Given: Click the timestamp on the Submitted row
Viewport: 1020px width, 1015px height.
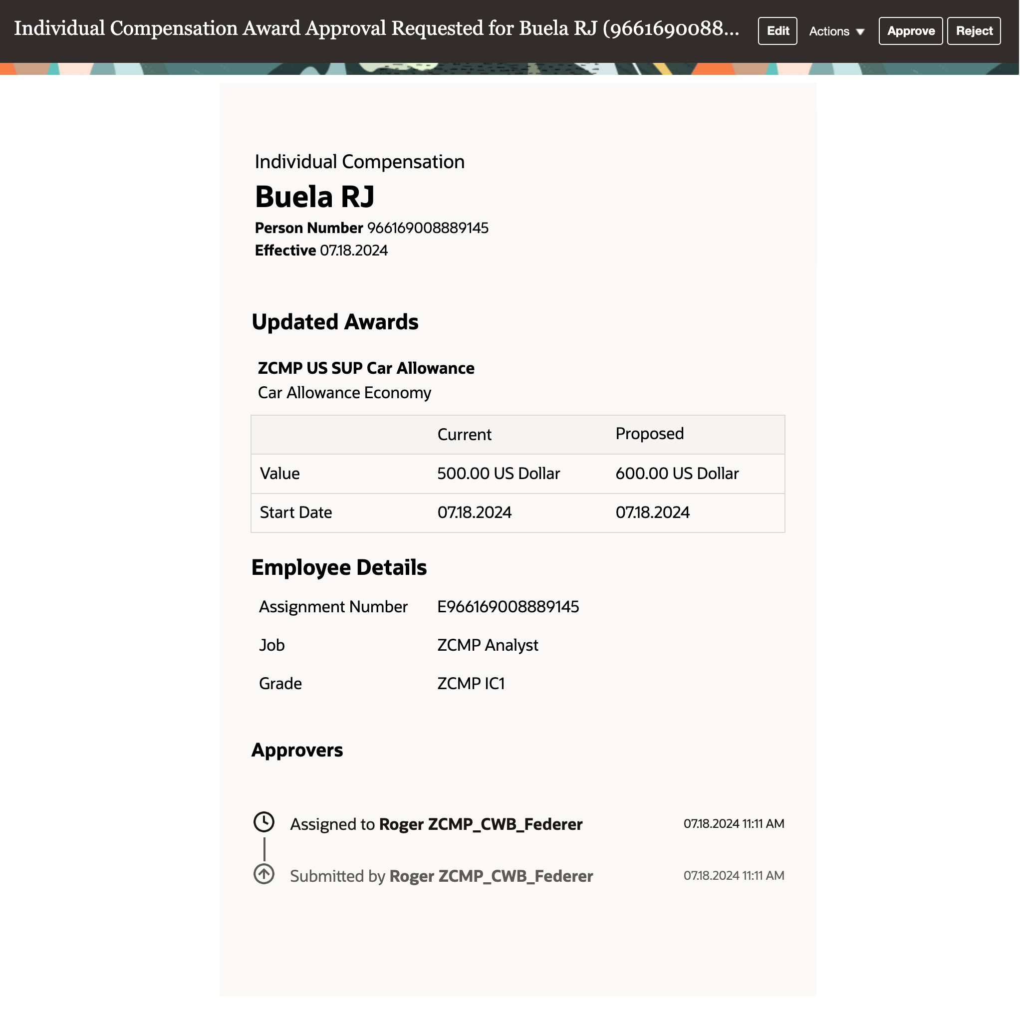Looking at the screenshot, I should coord(735,876).
